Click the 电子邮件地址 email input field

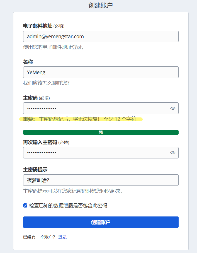click(x=101, y=37)
